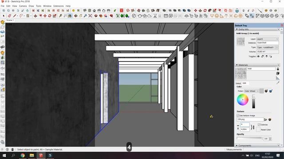Match color of object in model
The image size is (284, 159).
point(266,91)
